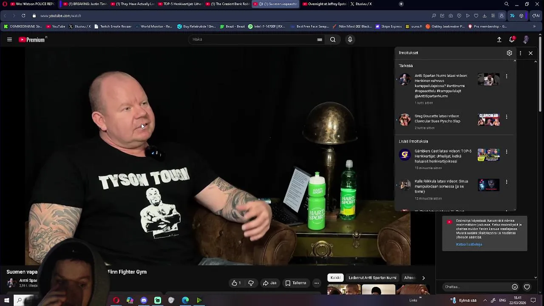Like the video with thumbs up
Image resolution: width=544 pixels, height=306 pixels.
pos(236,283)
